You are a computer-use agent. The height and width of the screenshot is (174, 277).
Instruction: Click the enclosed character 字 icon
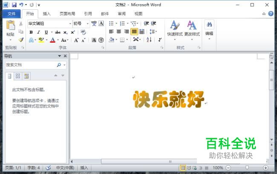[101, 40]
